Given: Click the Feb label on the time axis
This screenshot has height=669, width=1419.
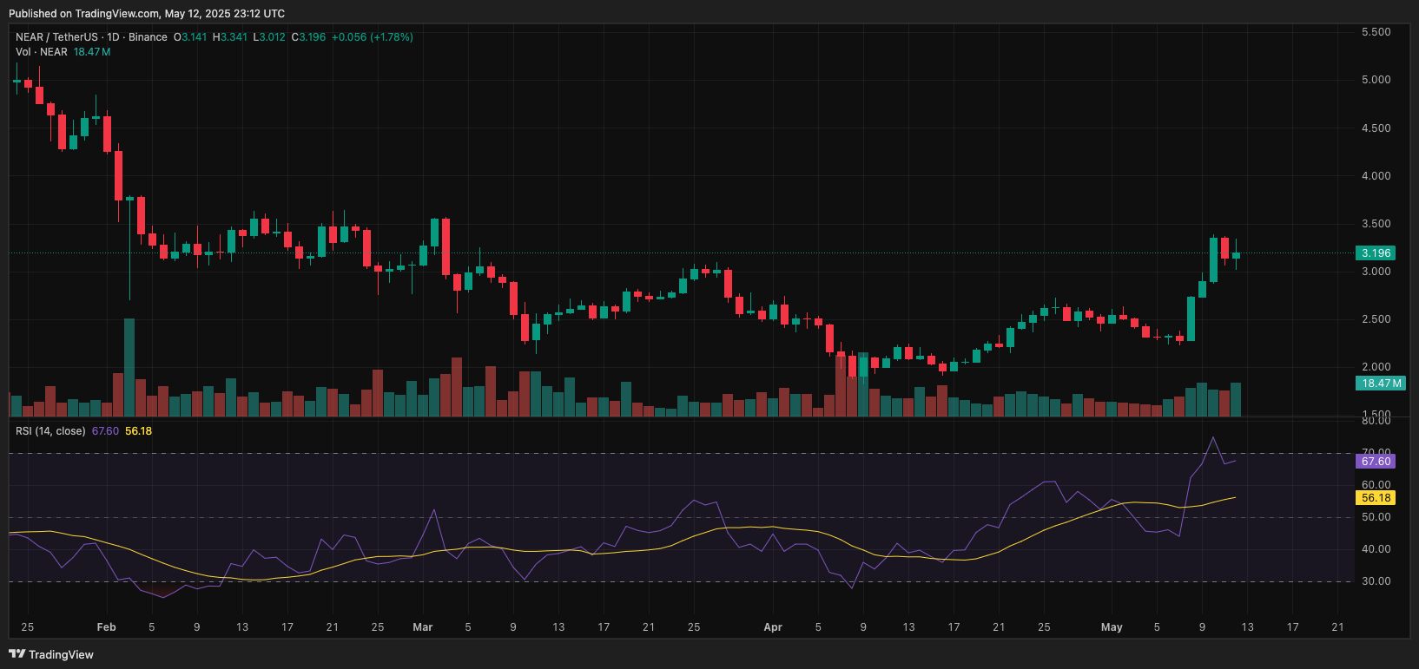Looking at the screenshot, I should pos(106,627).
